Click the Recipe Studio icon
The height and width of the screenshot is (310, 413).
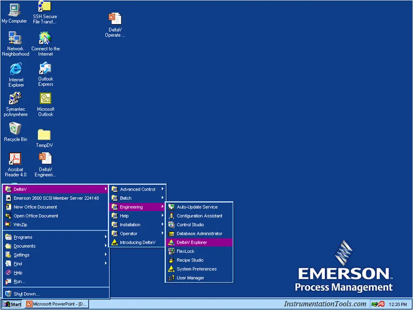pyautogui.click(x=171, y=260)
